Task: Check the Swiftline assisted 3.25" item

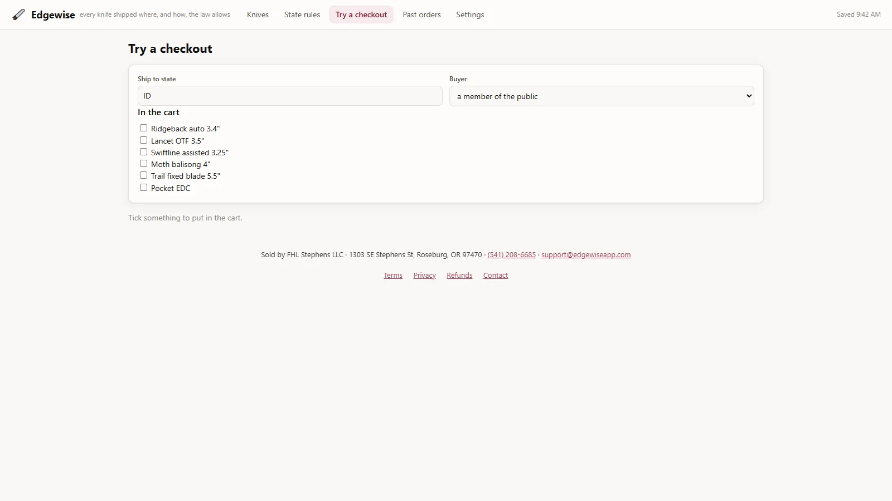Action: tap(143, 152)
